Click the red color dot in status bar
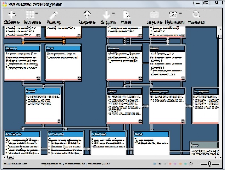The image size is (225, 170). click(170, 164)
